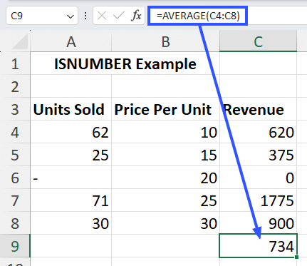This screenshot has height=266, width=307.
Task: Select column C header
Action: coord(258,42)
